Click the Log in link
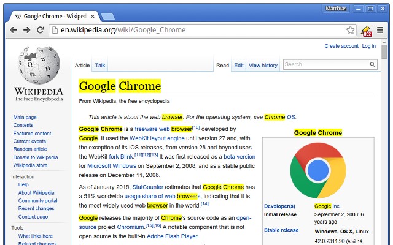Viewport: 393px width, 245px height. click(368, 46)
